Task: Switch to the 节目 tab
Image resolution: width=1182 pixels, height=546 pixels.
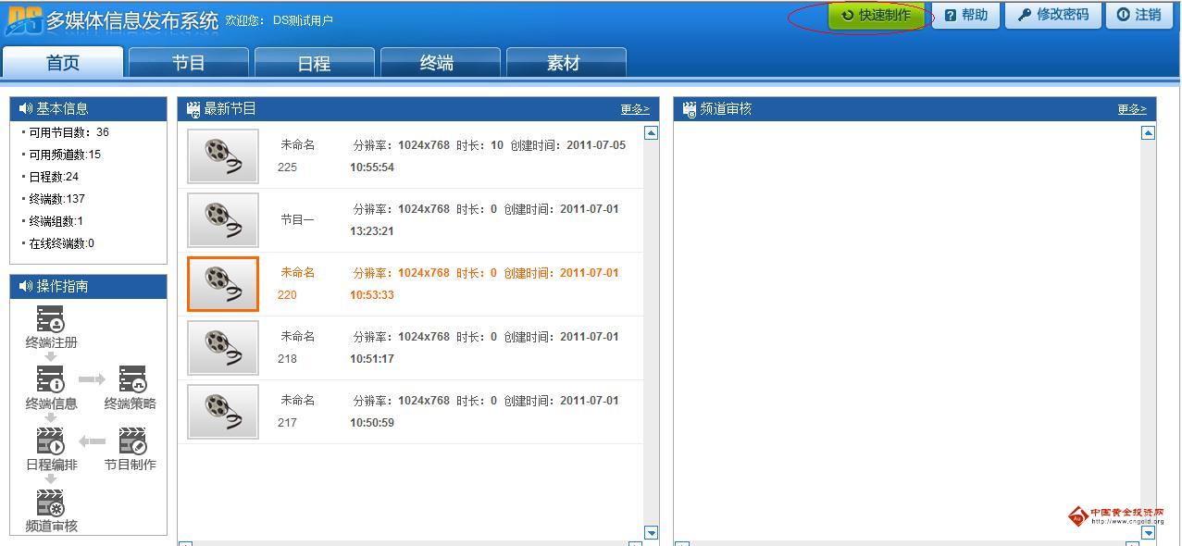Action: coord(189,63)
